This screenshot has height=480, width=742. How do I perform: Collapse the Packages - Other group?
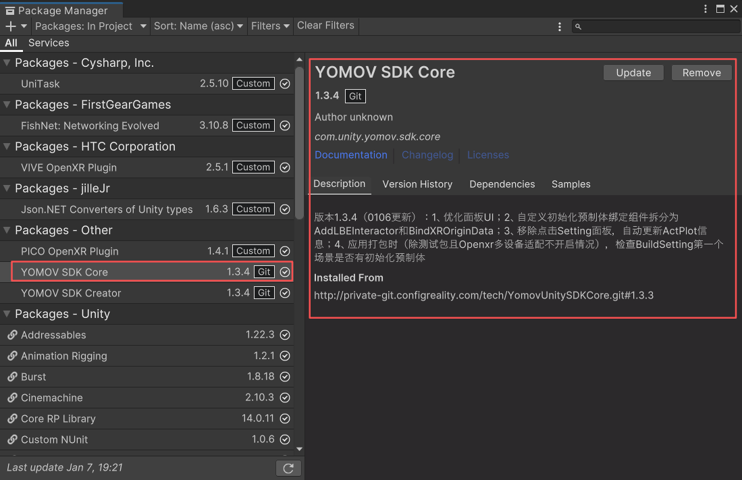pyautogui.click(x=7, y=230)
